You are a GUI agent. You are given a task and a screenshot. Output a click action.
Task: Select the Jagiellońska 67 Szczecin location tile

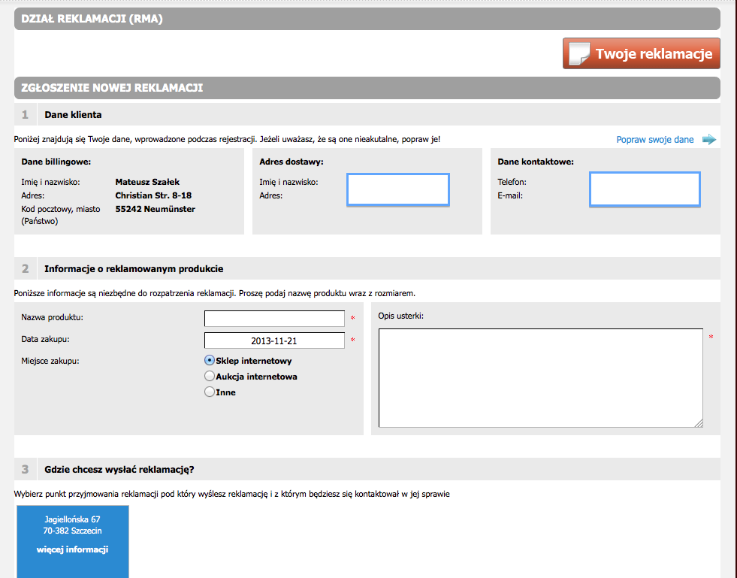73,526
